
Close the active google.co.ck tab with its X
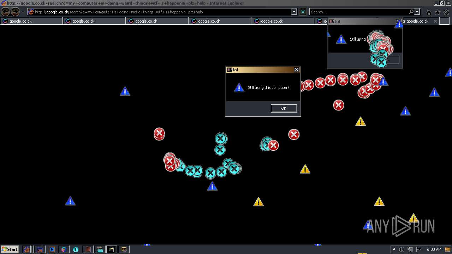435,21
